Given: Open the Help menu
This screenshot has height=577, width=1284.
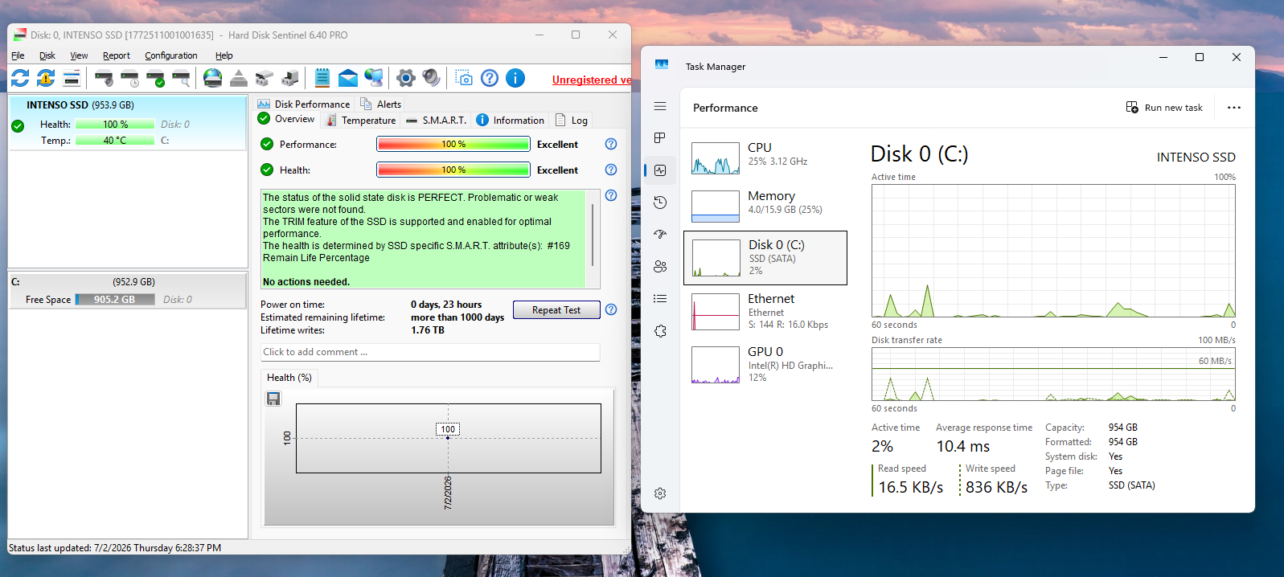Looking at the screenshot, I should point(224,55).
